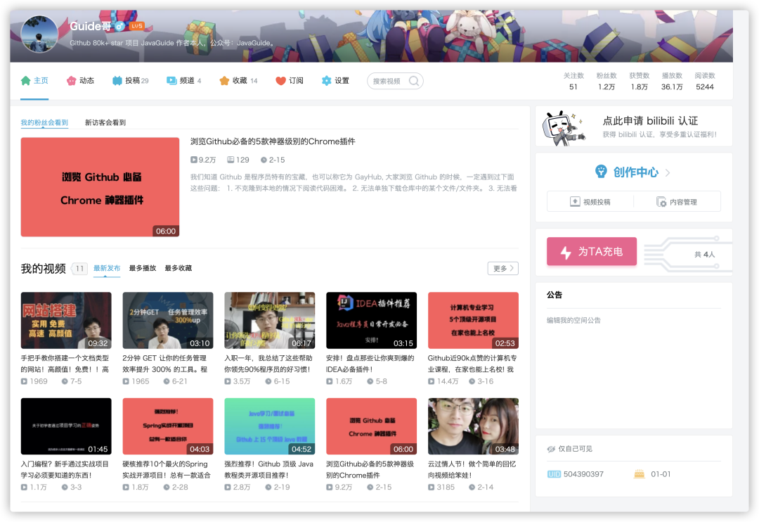Screen dimensions: 759x522
Task: Open the 计算机专业学习 red thumbnail
Action: pyautogui.click(x=473, y=320)
